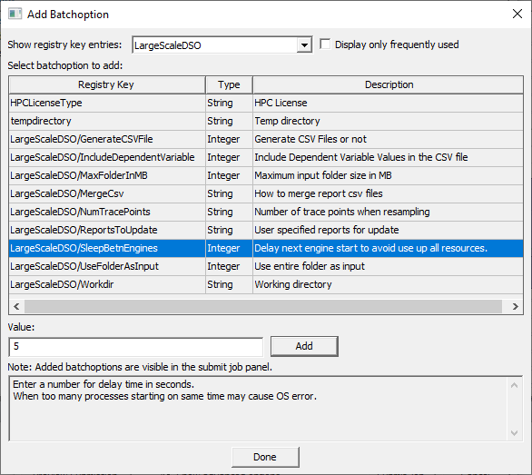The height and width of the screenshot is (475, 532).
Task: Enable Display only frequently used checkbox
Action: [325, 45]
